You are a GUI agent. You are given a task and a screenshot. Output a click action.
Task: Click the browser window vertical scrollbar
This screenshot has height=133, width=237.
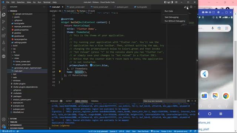(x=236, y=70)
